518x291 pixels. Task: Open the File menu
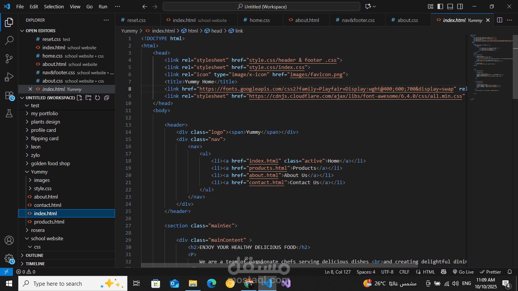(20, 6)
